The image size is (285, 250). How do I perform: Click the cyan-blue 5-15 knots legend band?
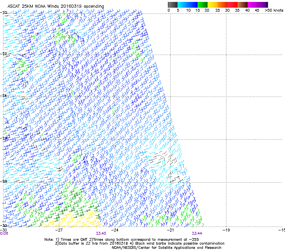point(188,5)
